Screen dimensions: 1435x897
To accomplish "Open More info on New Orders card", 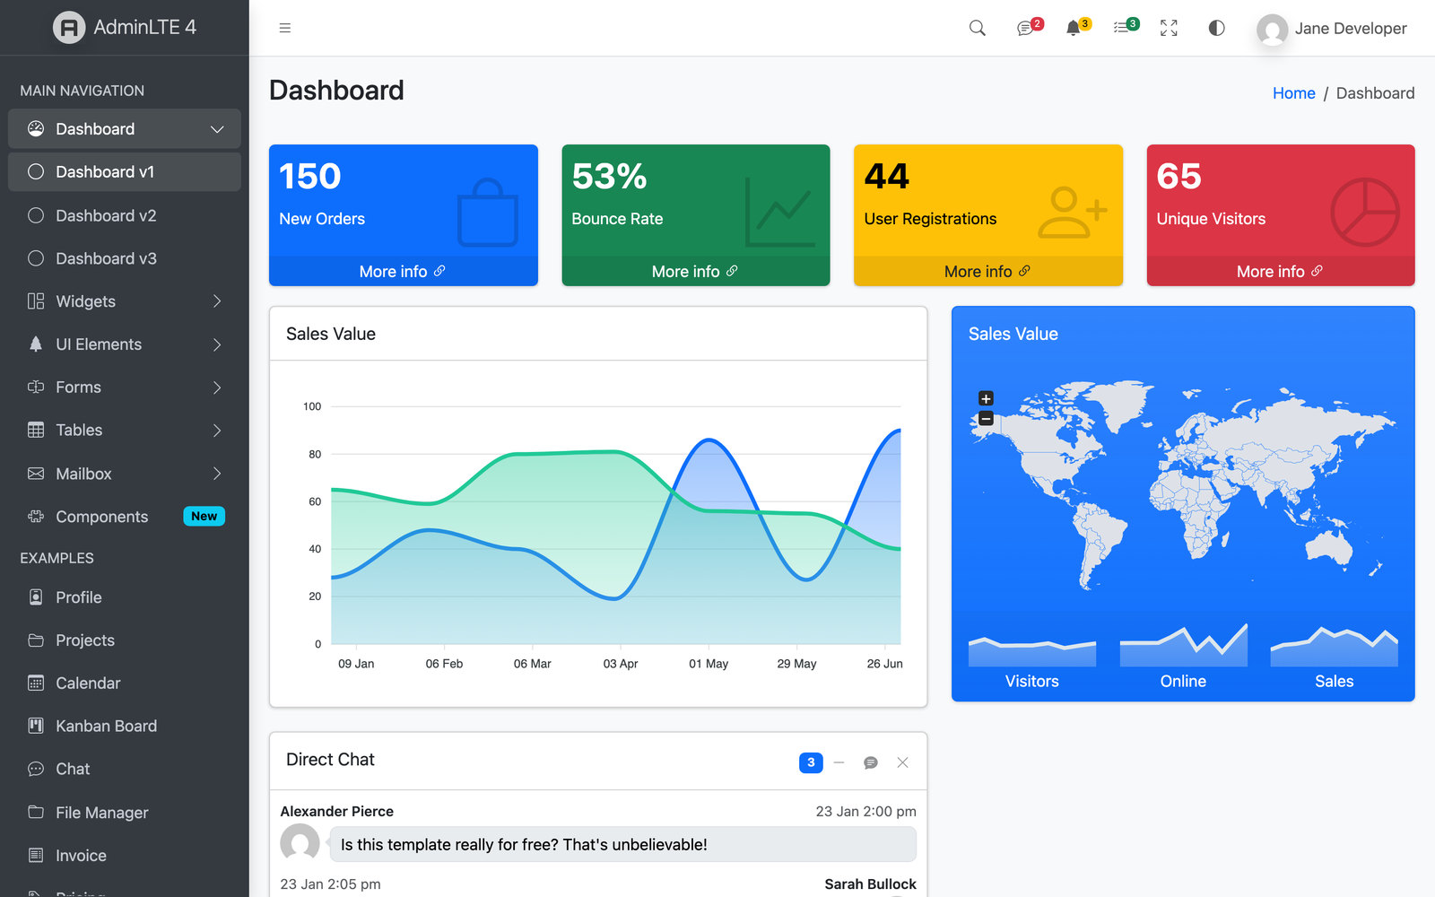I will tap(403, 271).
